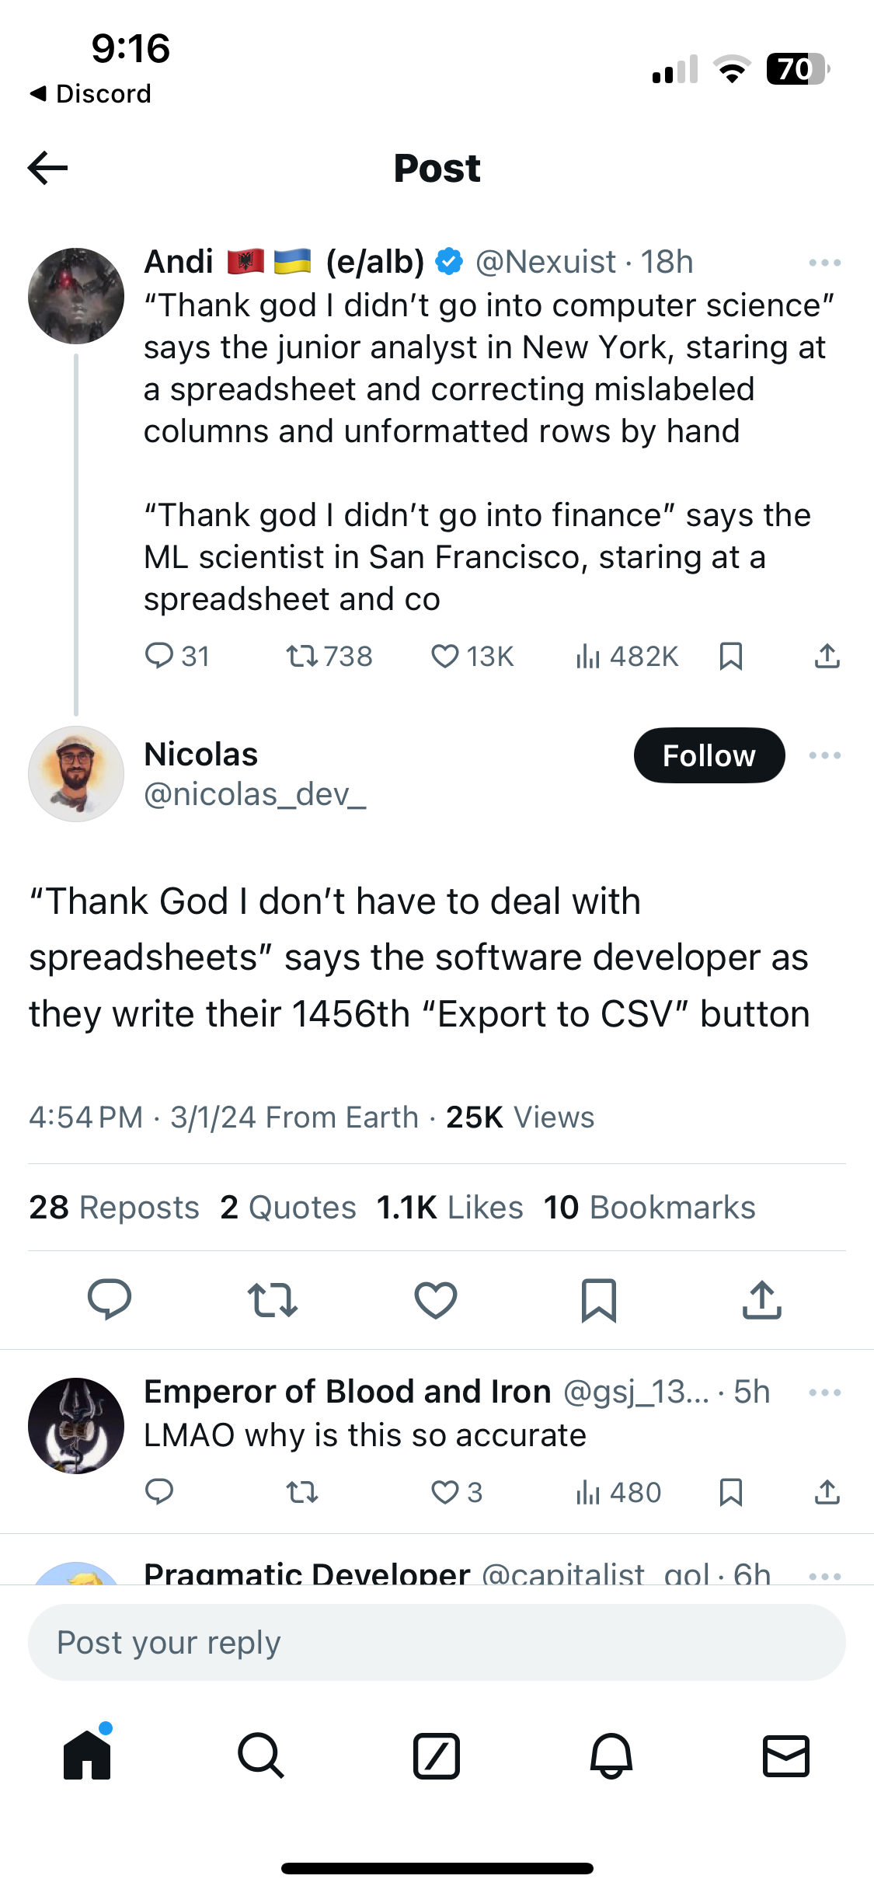Bookmark Andi's post
Screen dimensions: 874x1893
pos(731,657)
